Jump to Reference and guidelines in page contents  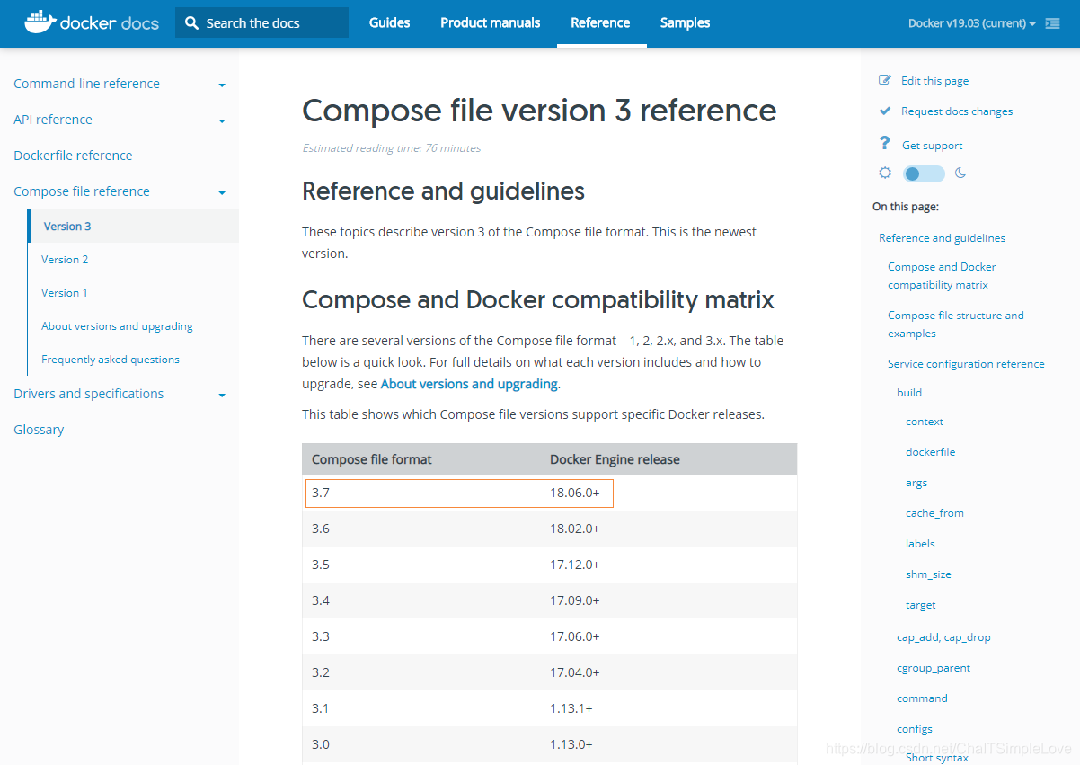942,238
